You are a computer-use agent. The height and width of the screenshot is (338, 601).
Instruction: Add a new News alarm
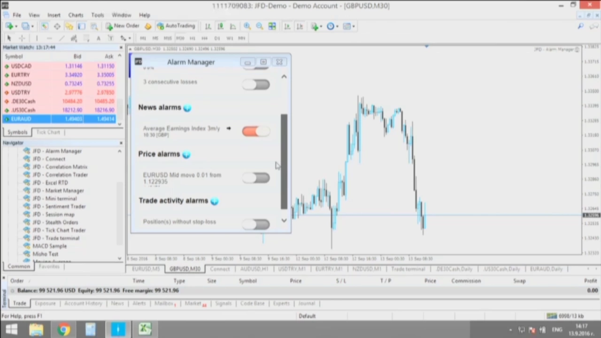click(187, 108)
